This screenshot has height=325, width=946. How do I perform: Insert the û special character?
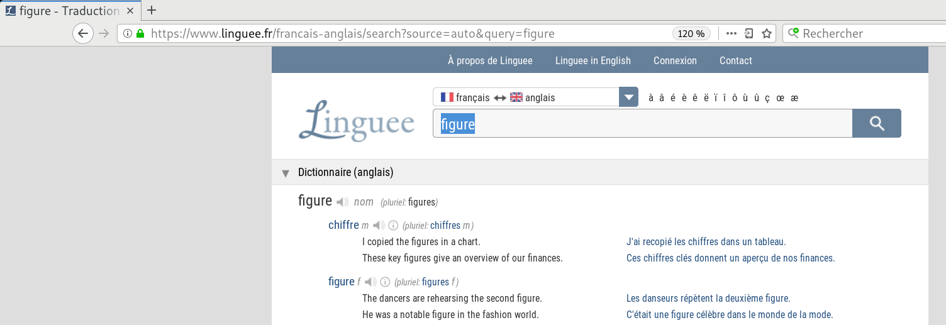pos(757,98)
